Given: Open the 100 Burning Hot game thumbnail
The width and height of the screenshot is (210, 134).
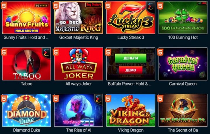Looking at the screenshot, I should (x=183, y=18).
